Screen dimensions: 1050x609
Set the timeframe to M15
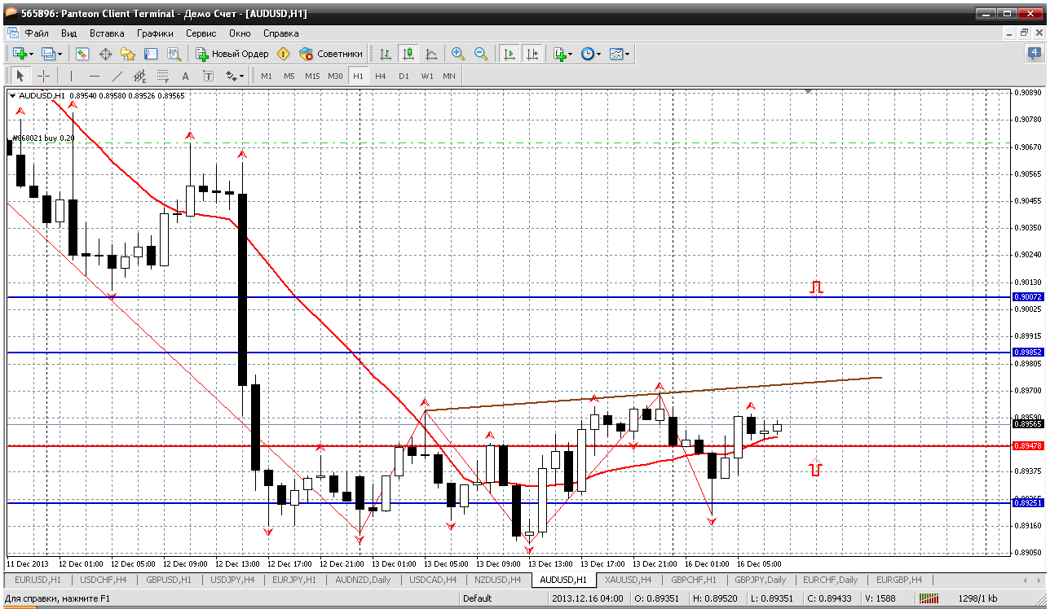pyautogui.click(x=312, y=76)
